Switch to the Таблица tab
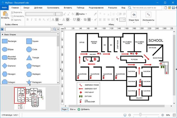The width and height of the screenshot is (177, 118). [80, 8]
